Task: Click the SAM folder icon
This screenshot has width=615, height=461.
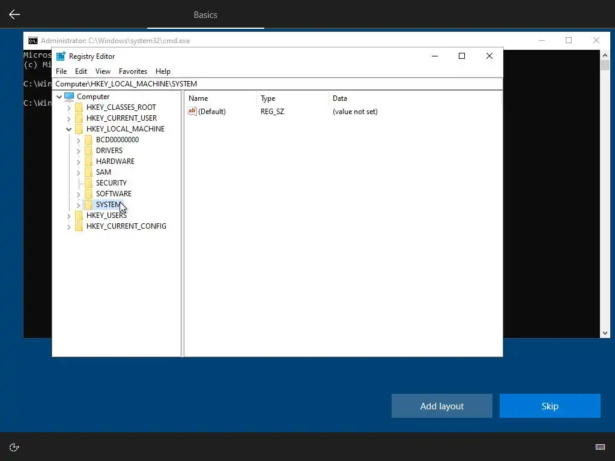Action: tap(89, 172)
